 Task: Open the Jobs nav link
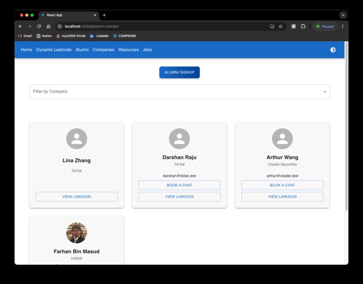pos(147,50)
